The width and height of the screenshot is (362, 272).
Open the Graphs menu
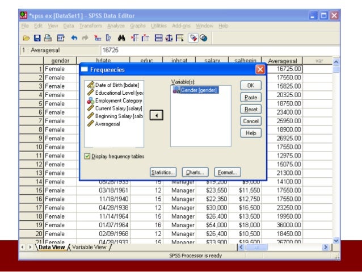click(138, 26)
